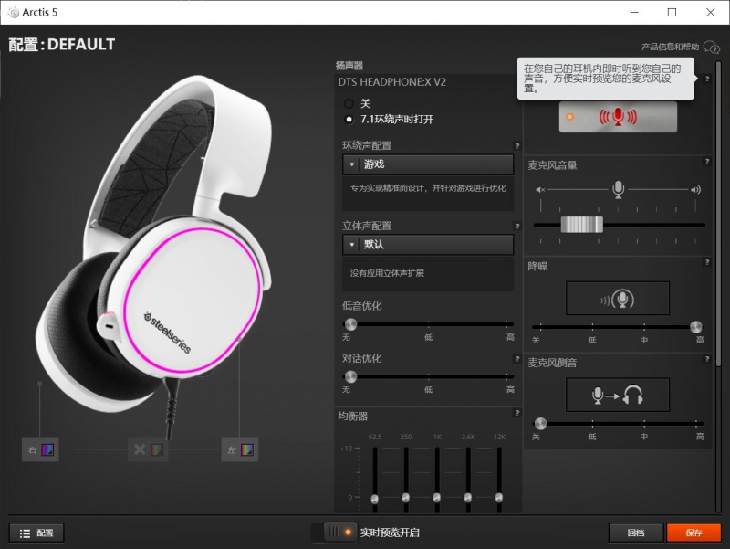The width and height of the screenshot is (730, 549).
Task: Click the help icon beside 立体声配置
Action: tap(517, 226)
